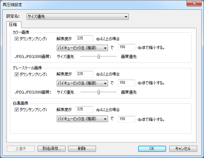This screenshot has height=158, width=204.
Task: Close the 再圧縮設定 dialog window
Action: (x=195, y=4)
